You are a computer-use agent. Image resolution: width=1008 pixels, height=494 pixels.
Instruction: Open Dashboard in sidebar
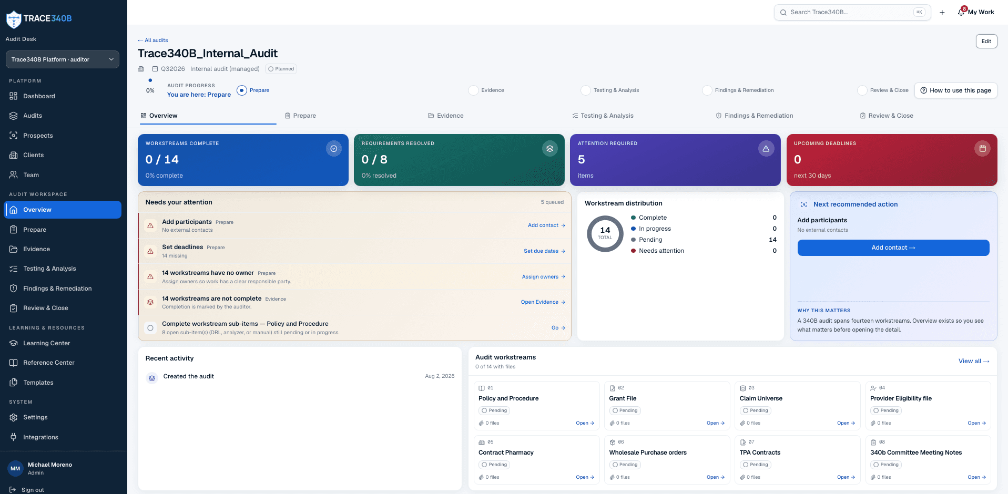[63, 96]
